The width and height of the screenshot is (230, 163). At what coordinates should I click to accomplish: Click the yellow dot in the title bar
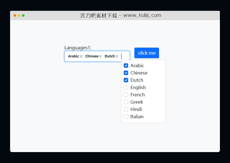tap(19, 15)
